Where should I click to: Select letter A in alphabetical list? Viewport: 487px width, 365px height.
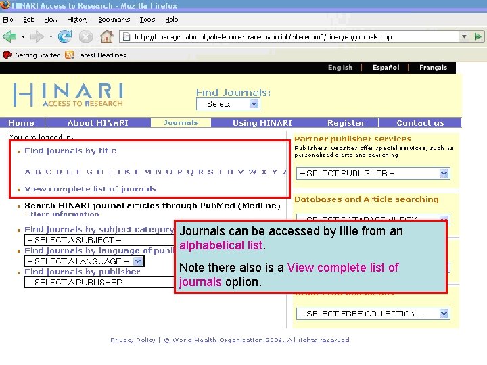pos(28,172)
